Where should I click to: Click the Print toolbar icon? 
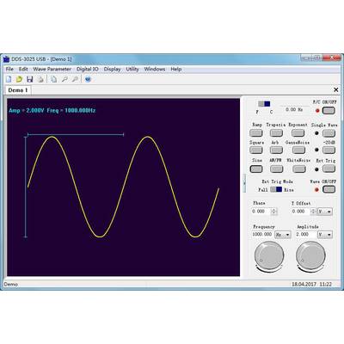coord(40,79)
